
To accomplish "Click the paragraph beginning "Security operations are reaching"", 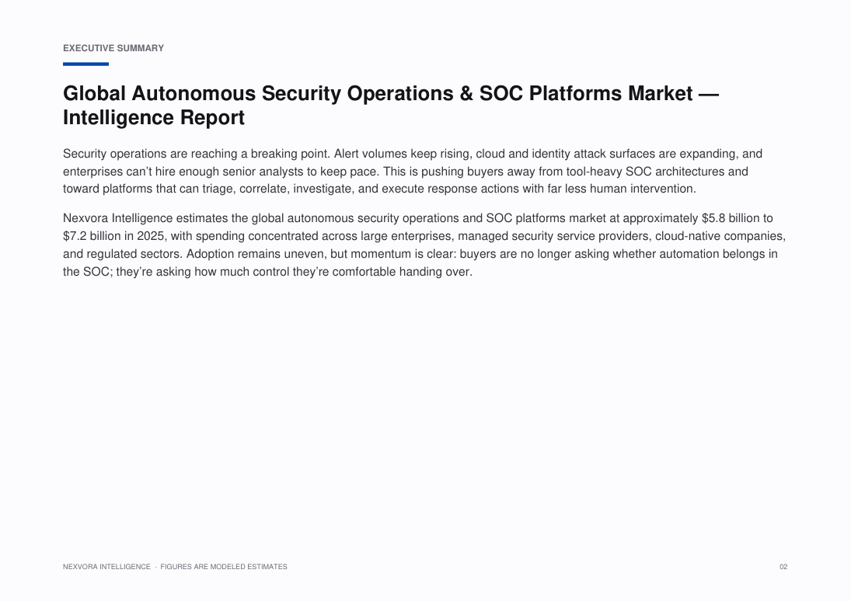I will [413, 172].
